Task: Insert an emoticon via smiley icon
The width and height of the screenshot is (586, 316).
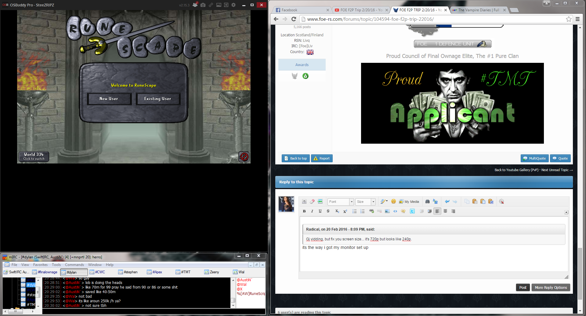Action: [x=393, y=201]
